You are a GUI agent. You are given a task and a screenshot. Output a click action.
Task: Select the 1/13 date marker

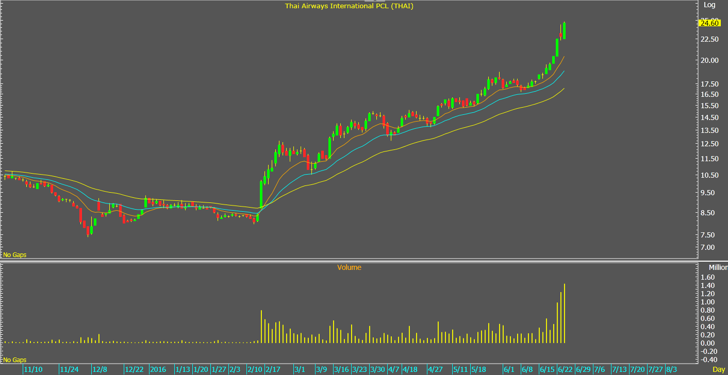(183, 370)
